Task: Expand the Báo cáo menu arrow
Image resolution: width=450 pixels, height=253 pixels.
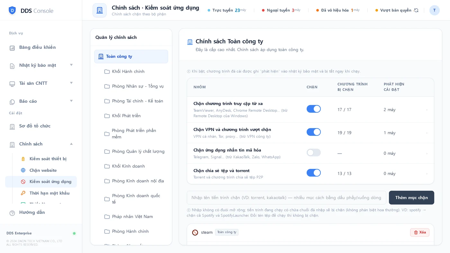Action: pyautogui.click(x=71, y=101)
